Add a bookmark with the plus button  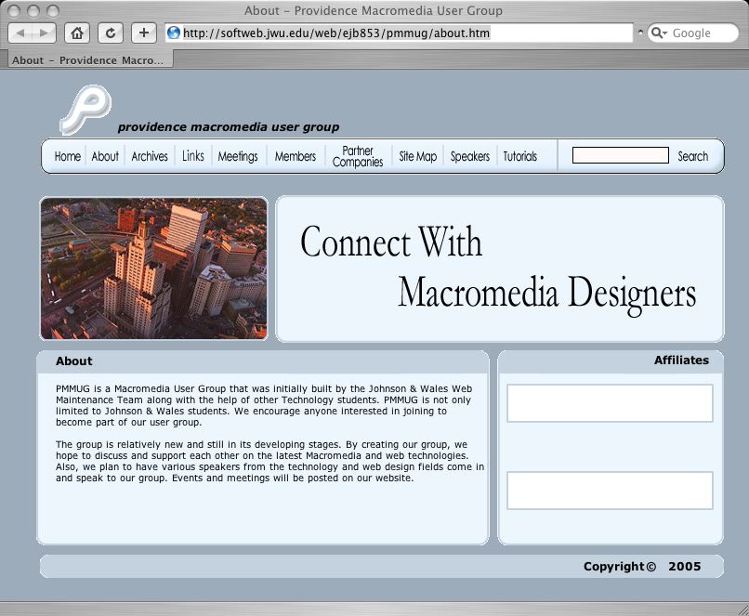[144, 33]
